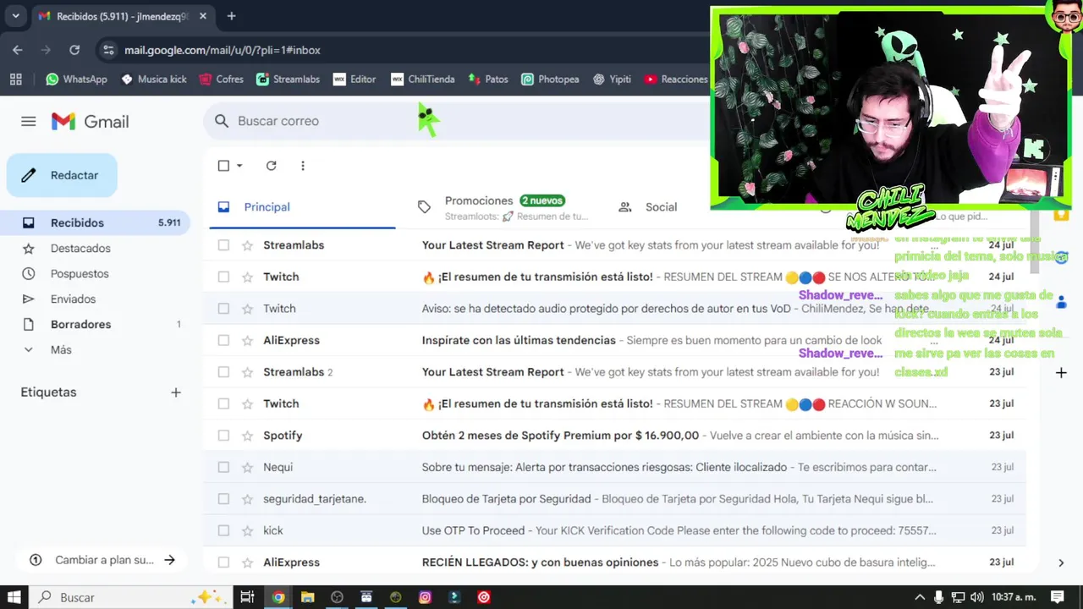Image resolution: width=1083 pixels, height=609 pixels.
Task: Open Photopea bookmark
Action: pyautogui.click(x=550, y=79)
